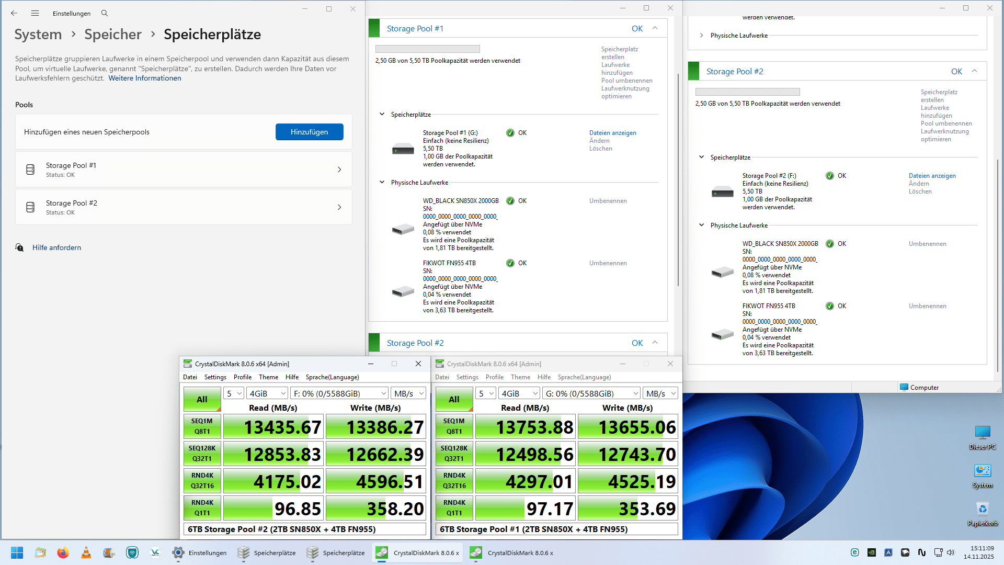Open the Theme menu in left CrystalDiskMark
Image resolution: width=1004 pixels, height=565 pixels.
point(268,377)
